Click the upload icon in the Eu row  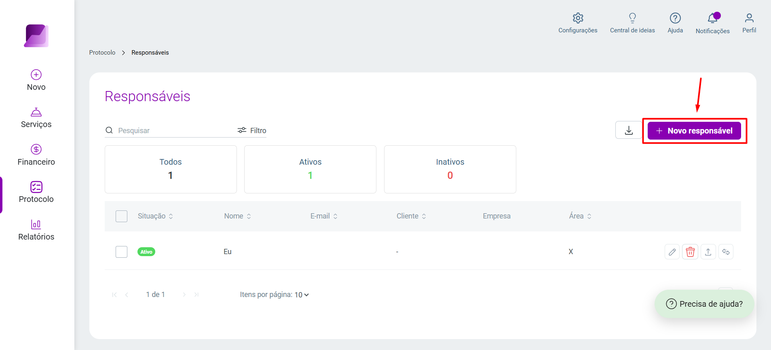point(708,252)
